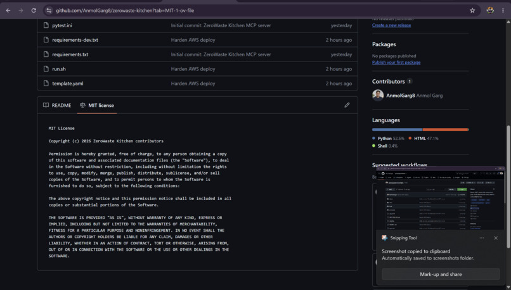
Task: Click the "Screenshot copied to clipboard" notification text
Action: click(x=416, y=251)
